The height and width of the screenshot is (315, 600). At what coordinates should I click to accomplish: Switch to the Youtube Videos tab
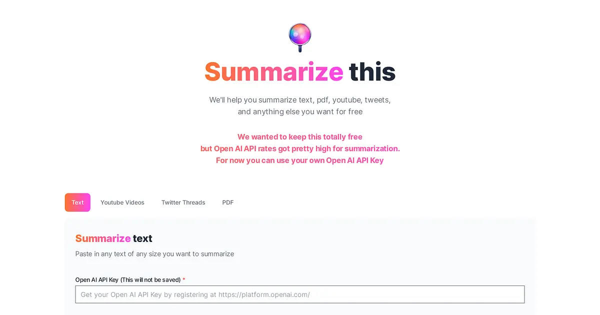[x=122, y=202]
